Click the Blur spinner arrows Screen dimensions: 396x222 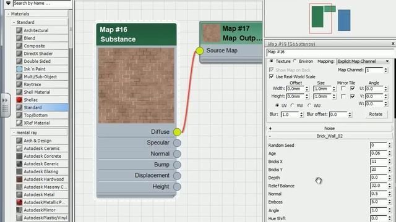pos(301,114)
